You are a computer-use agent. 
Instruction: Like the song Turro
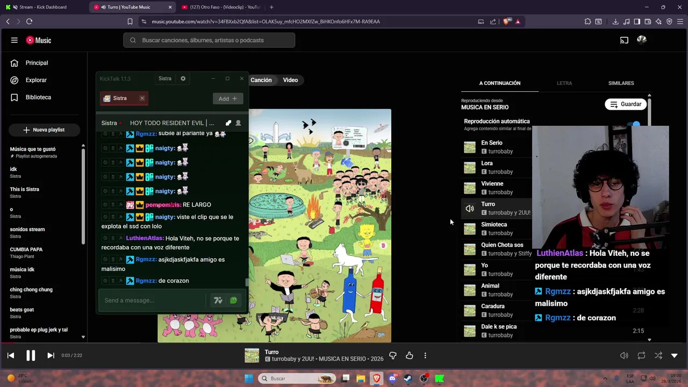(x=410, y=355)
